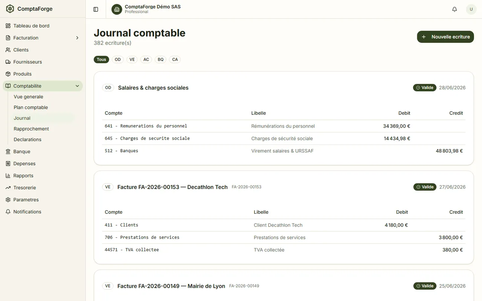Click the Clients people icon
The image size is (482, 301).
pyautogui.click(x=8, y=50)
